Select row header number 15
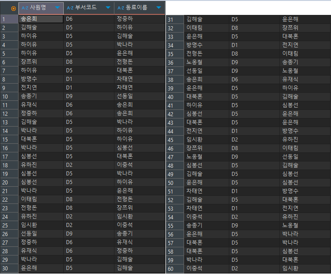This screenshot has width=331, height=274. (x=9, y=140)
